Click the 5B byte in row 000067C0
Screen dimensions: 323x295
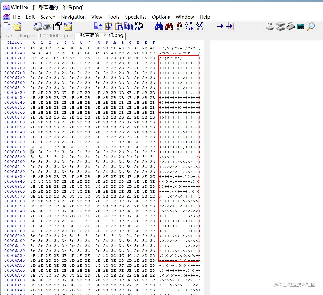click(x=88, y=63)
